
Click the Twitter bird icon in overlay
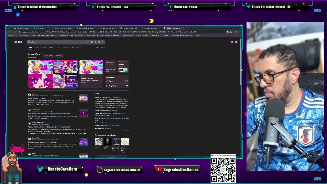[40, 169]
